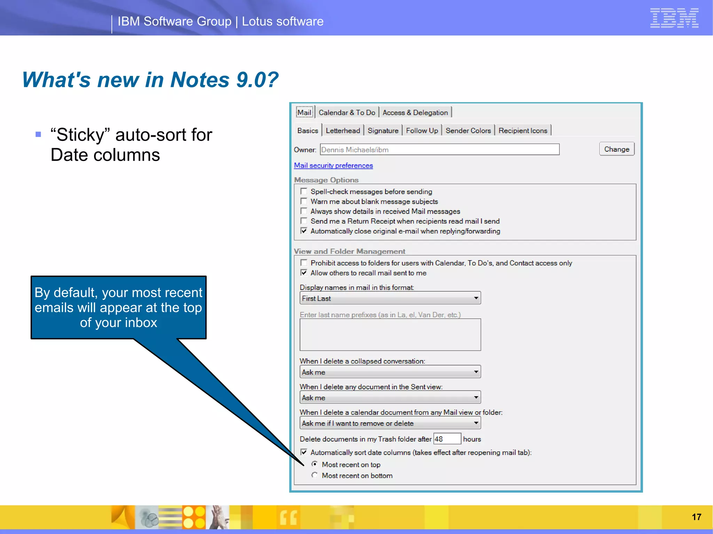Click the hands icon in footer
Screen dimensions: 713x534
pos(218,517)
